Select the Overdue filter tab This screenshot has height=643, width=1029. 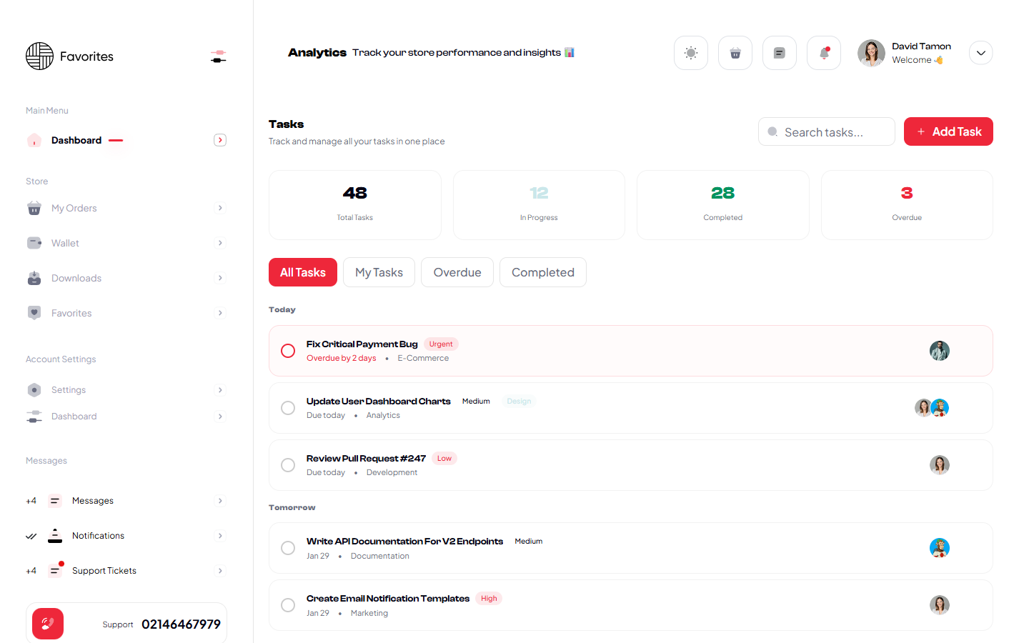tap(457, 272)
